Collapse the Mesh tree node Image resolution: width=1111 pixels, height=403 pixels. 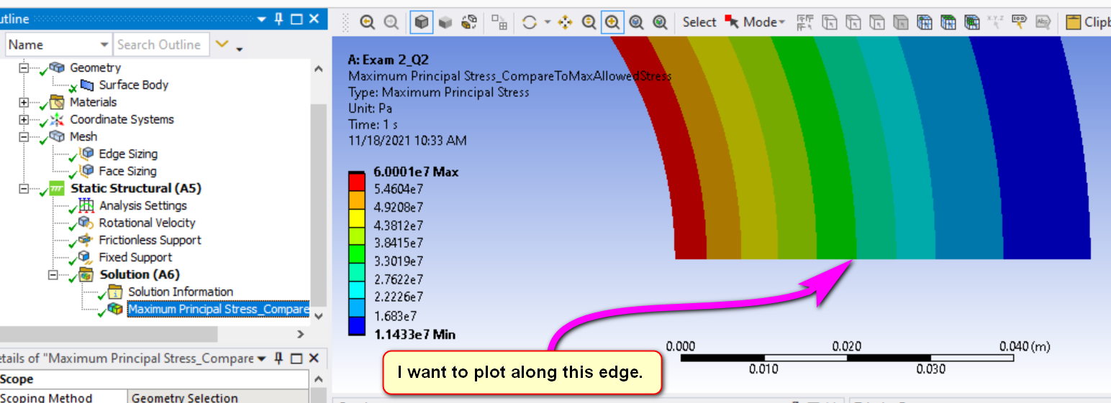[x=24, y=136]
